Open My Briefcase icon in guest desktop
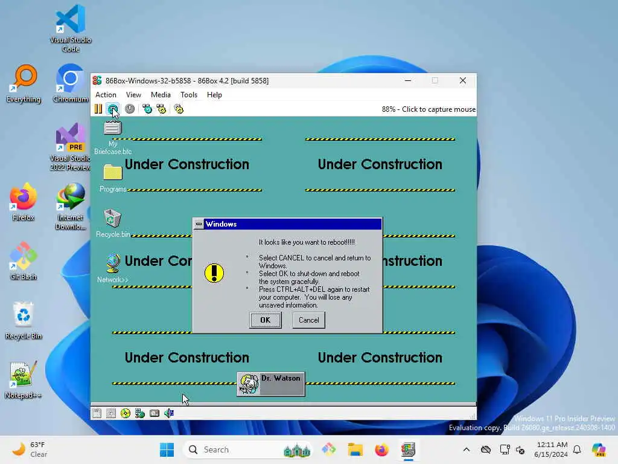Viewport: 618px width, 464px height. click(113, 137)
